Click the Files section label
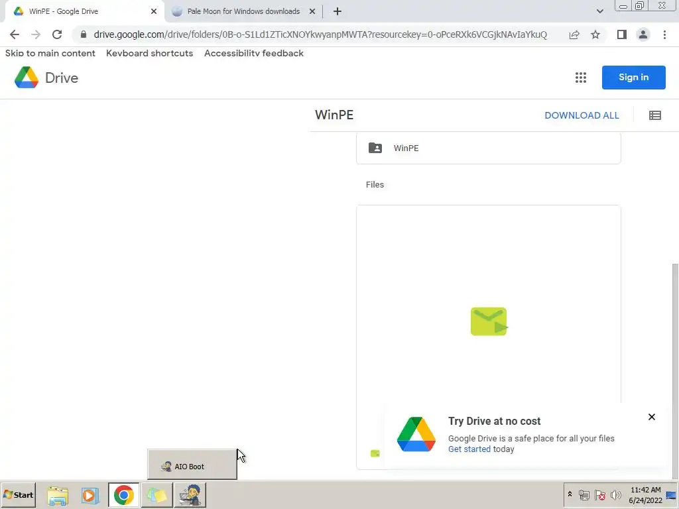The width and height of the screenshot is (679, 509). point(375,184)
